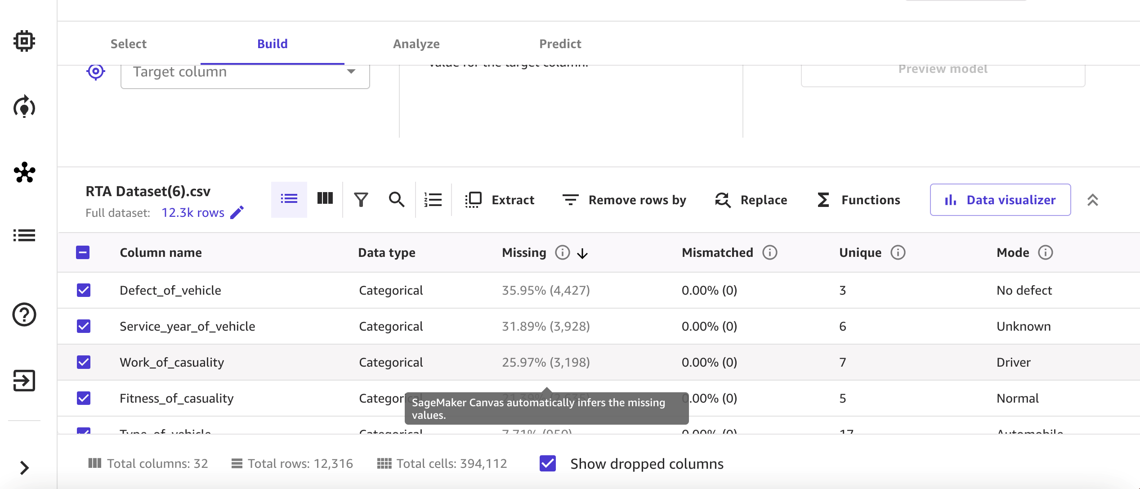Switch to the Analyze tab
Viewport: 1140px width, 489px height.
[416, 44]
